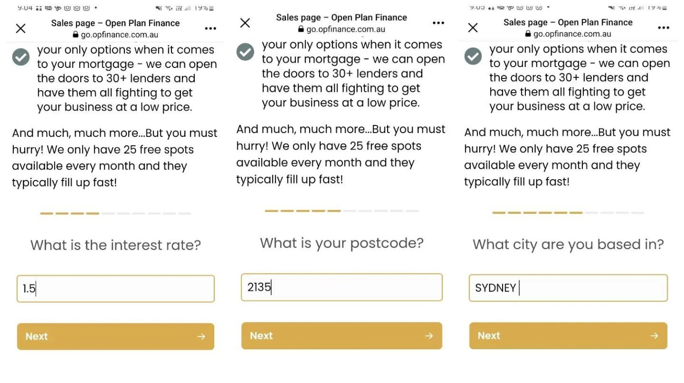684x383 pixels.
Task: Tap the progress bar above the interest rate question
Action: (115, 213)
